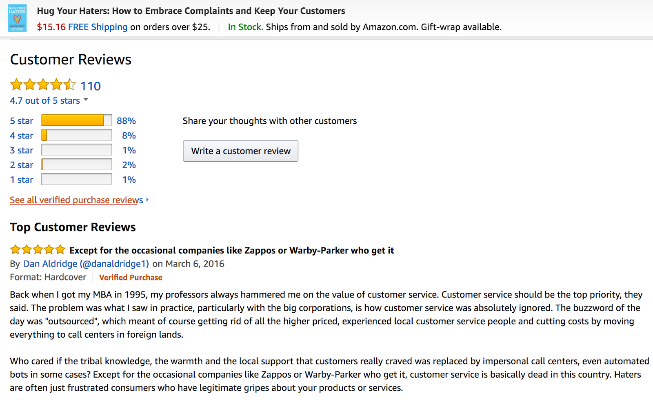The width and height of the screenshot is (653, 407).
Task: Filter reviews by 4 star link
Action: 22,136
